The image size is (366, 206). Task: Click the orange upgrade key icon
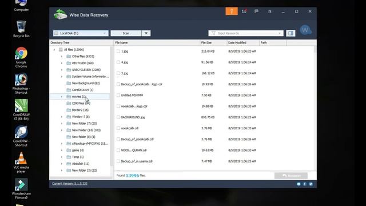point(232,11)
